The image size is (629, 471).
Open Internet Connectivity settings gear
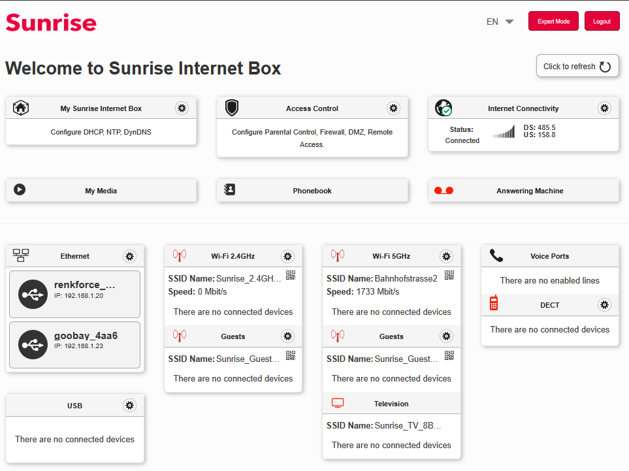coord(604,108)
